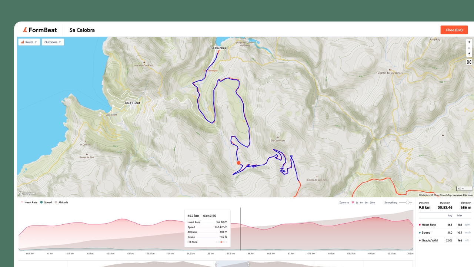Screen dimensions: 474x267
Task: Zoom chart to 5m window
Action: coord(366,202)
